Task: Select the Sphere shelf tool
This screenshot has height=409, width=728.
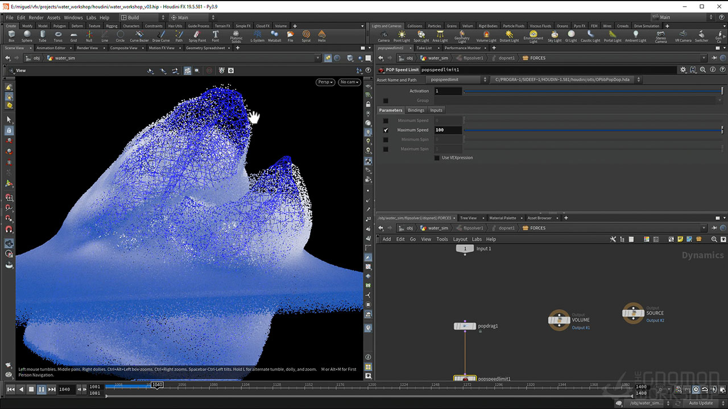Action: click(27, 36)
